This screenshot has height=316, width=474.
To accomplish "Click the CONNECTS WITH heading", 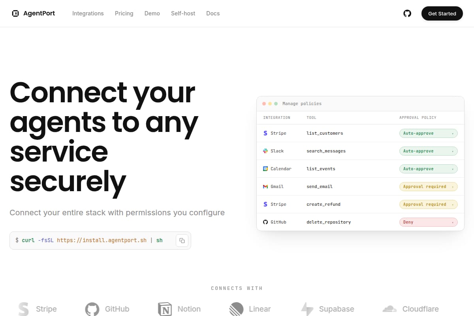I will [237, 288].
